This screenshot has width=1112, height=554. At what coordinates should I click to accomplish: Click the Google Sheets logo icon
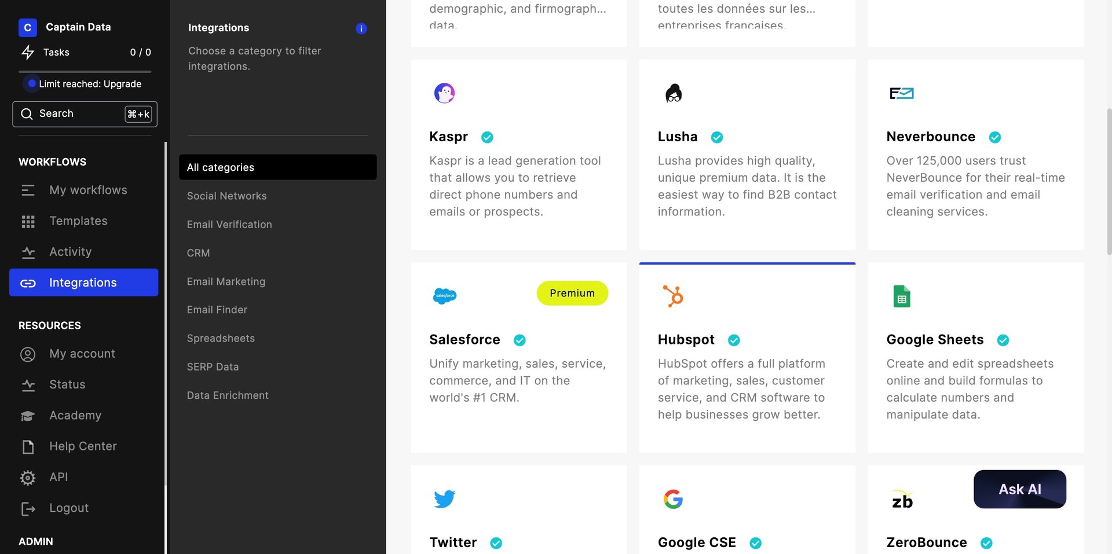coord(901,296)
